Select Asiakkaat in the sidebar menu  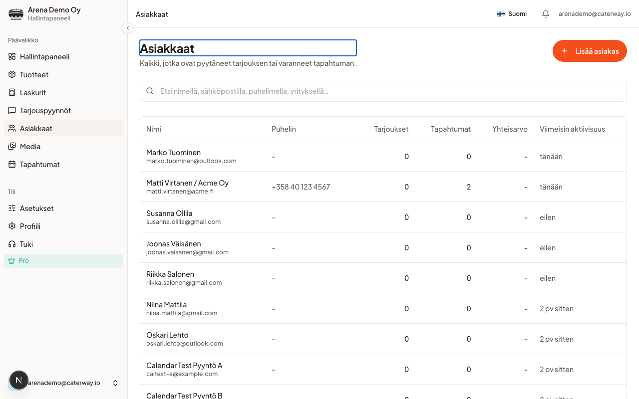coord(63,129)
